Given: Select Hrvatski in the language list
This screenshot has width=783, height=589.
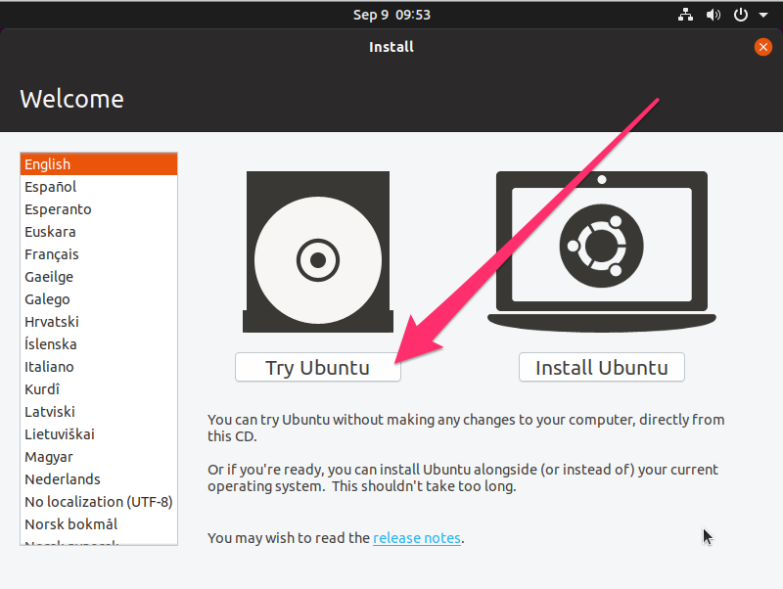Looking at the screenshot, I should click(x=99, y=322).
